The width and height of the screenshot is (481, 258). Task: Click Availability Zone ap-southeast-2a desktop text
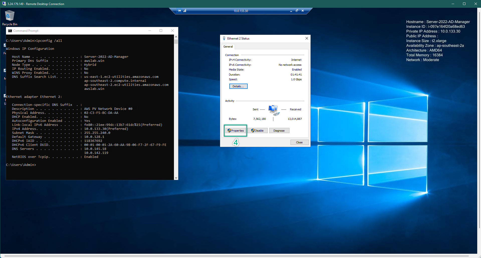[x=435, y=46]
